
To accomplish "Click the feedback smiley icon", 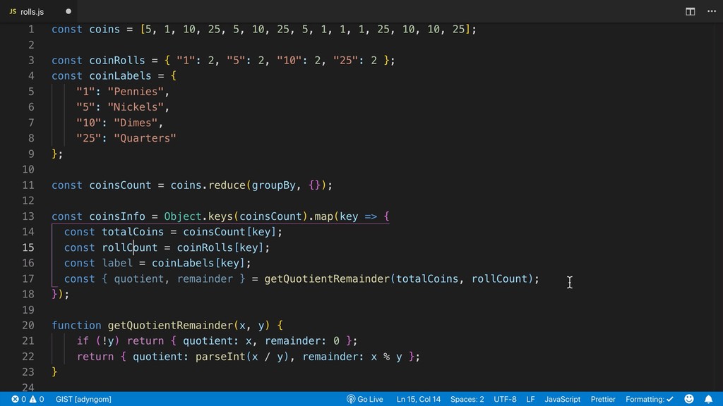I will point(689,399).
